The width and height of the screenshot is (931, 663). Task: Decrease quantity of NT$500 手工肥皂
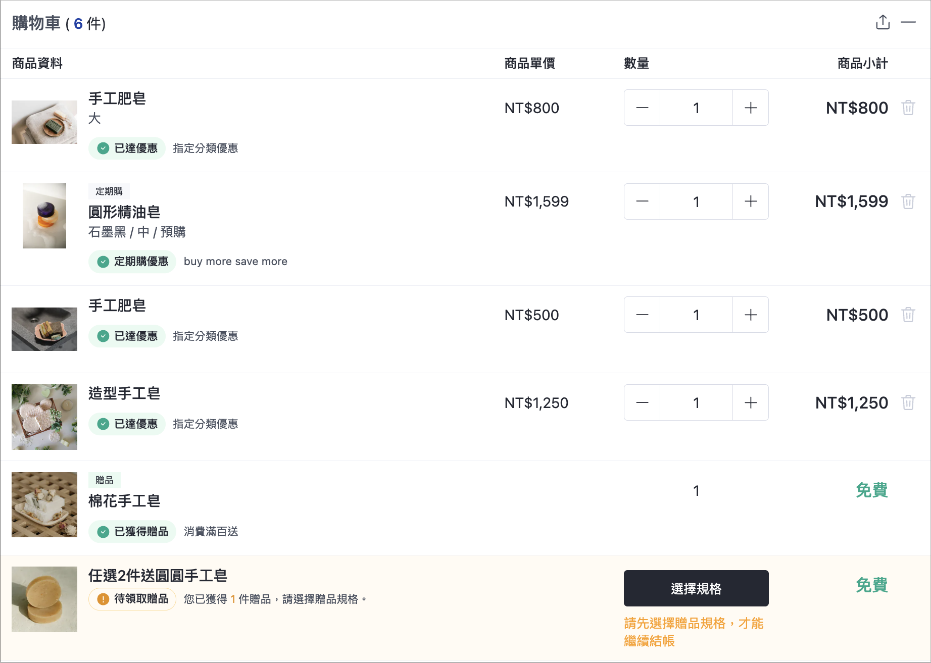tap(642, 315)
